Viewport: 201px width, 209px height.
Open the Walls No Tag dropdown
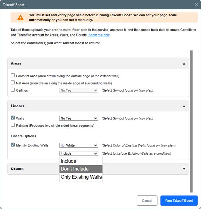79,118
